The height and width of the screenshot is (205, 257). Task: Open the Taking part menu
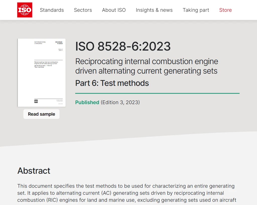pos(196,10)
